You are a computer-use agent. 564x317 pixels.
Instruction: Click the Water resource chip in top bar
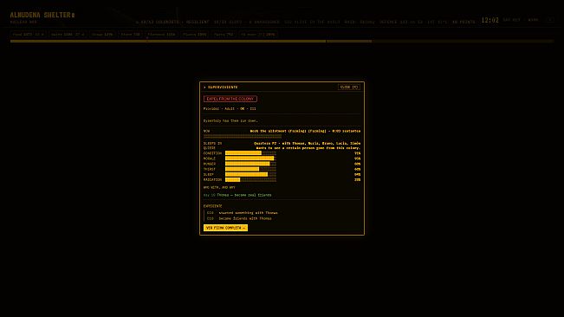coord(68,35)
